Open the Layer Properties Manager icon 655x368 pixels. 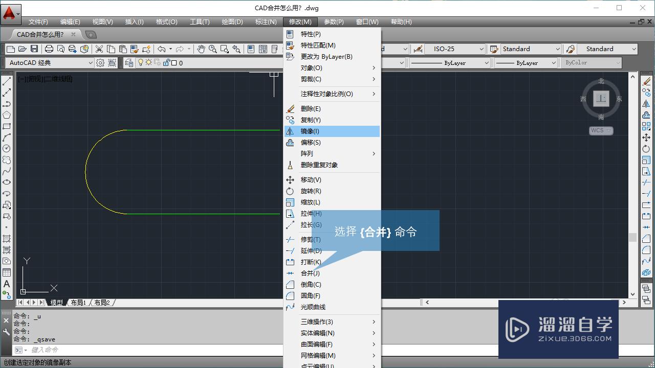[x=129, y=63]
